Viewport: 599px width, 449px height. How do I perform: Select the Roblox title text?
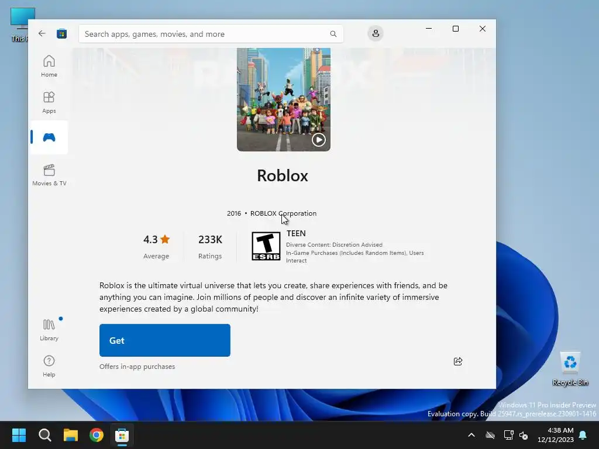pos(283,175)
